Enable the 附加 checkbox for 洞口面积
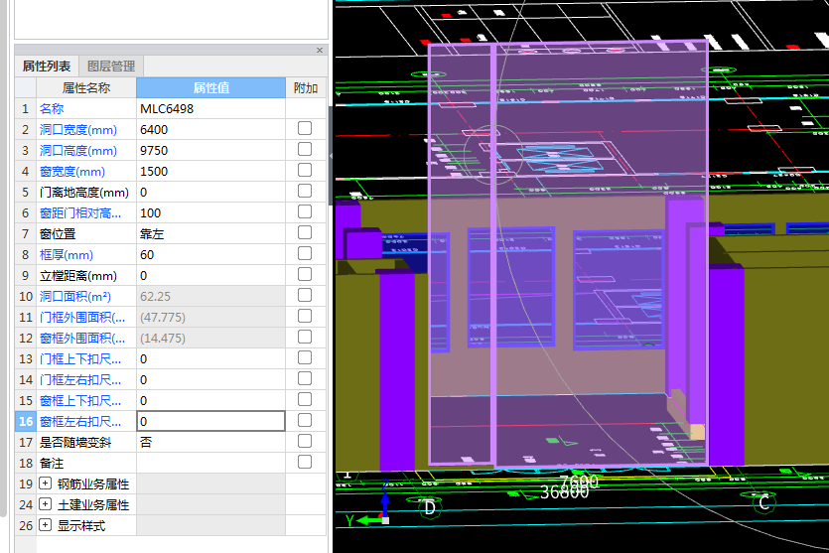 click(x=305, y=295)
